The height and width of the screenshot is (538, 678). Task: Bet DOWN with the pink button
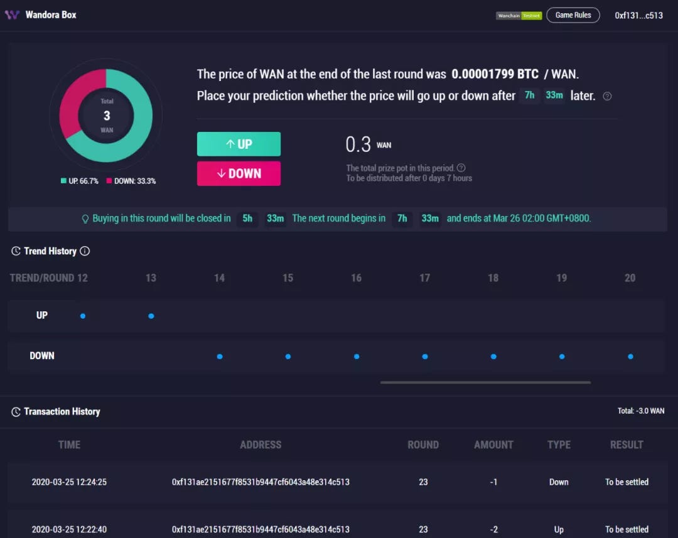point(239,173)
